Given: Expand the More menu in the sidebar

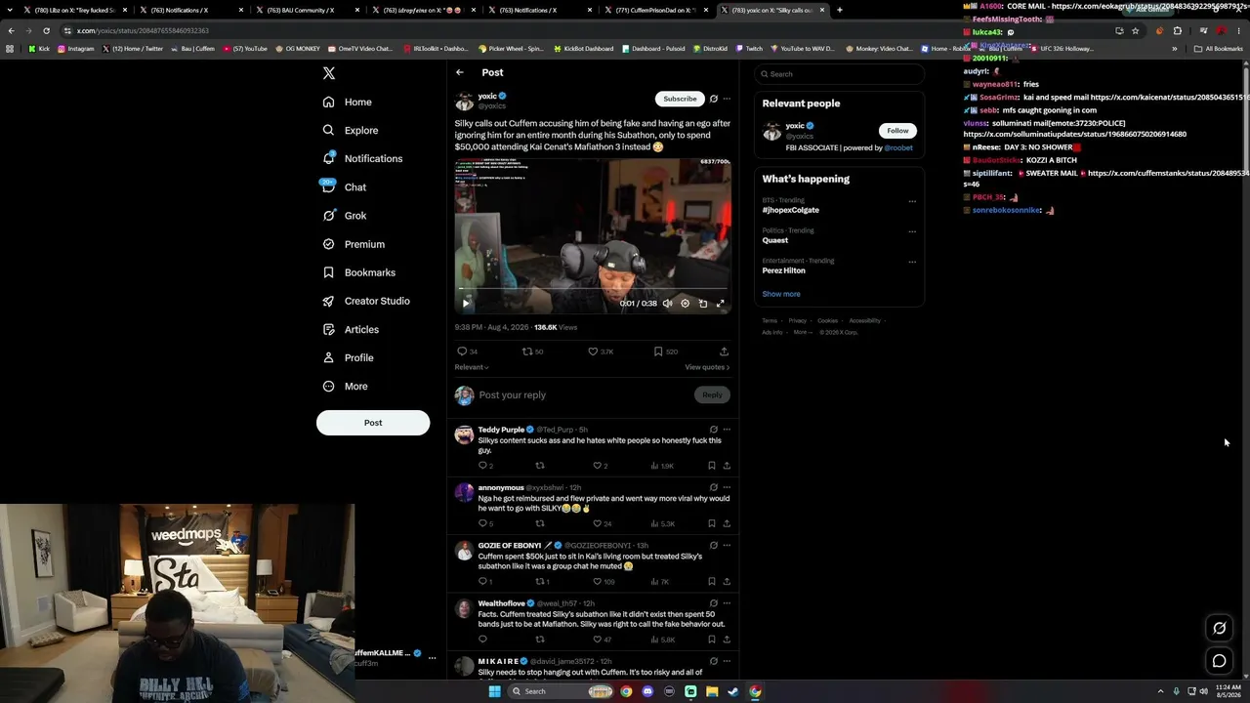Looking at the screenshot, I should point(345,386).
